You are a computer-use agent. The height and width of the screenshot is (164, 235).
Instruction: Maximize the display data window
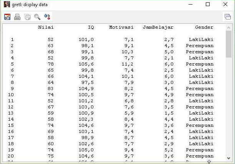click(208, 5)
